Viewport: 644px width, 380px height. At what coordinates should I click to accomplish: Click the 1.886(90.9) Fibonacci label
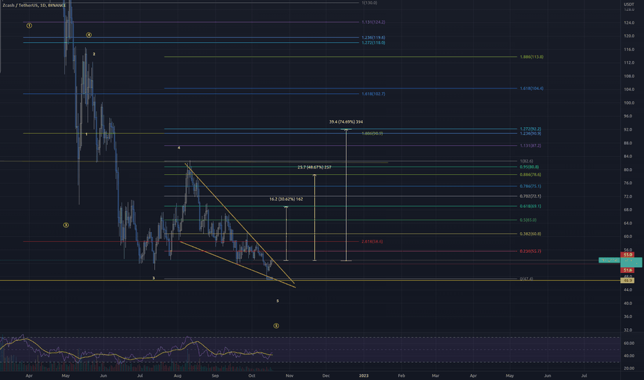pyautogui.click(x=372, y=133)
